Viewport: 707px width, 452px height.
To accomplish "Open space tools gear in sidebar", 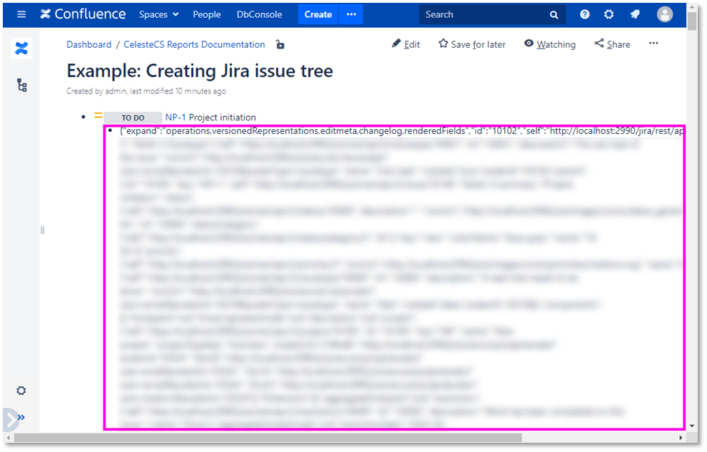I will [21, 390].
